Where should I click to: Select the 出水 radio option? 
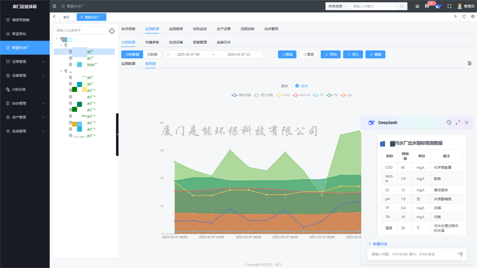point(302,86)
